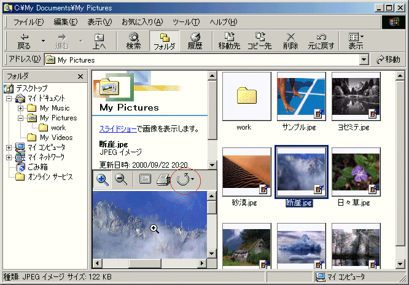Click the print image icon
Image resolution: width=409 pixels, height=285 pixels.
tap(163, 179)
